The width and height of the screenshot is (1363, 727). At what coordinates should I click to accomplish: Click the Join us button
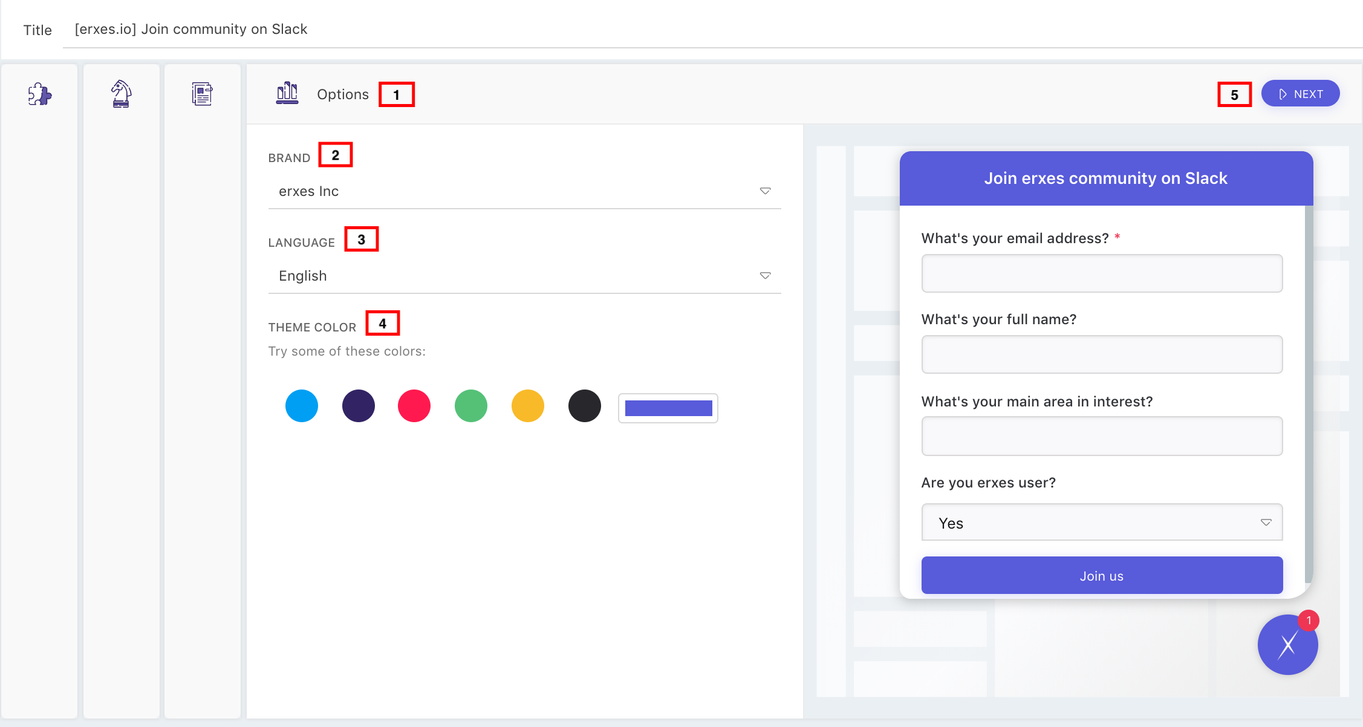[1101, 576]
